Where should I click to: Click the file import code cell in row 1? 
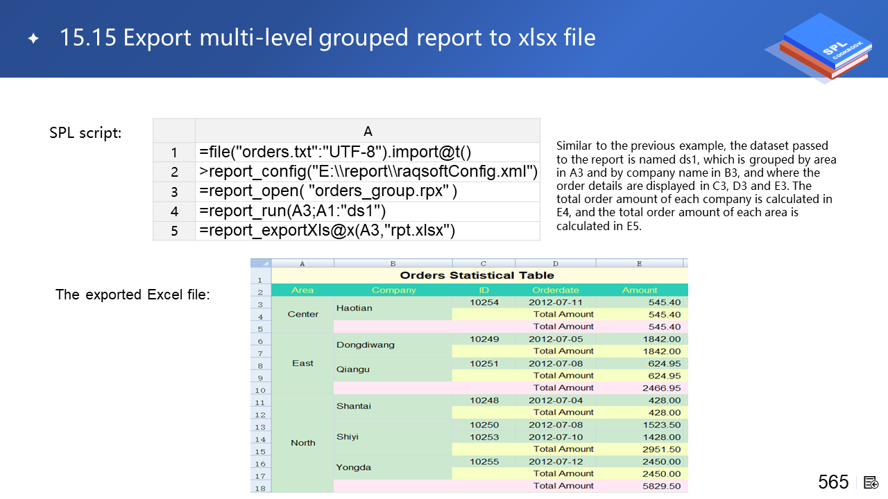tap(367, 152)
